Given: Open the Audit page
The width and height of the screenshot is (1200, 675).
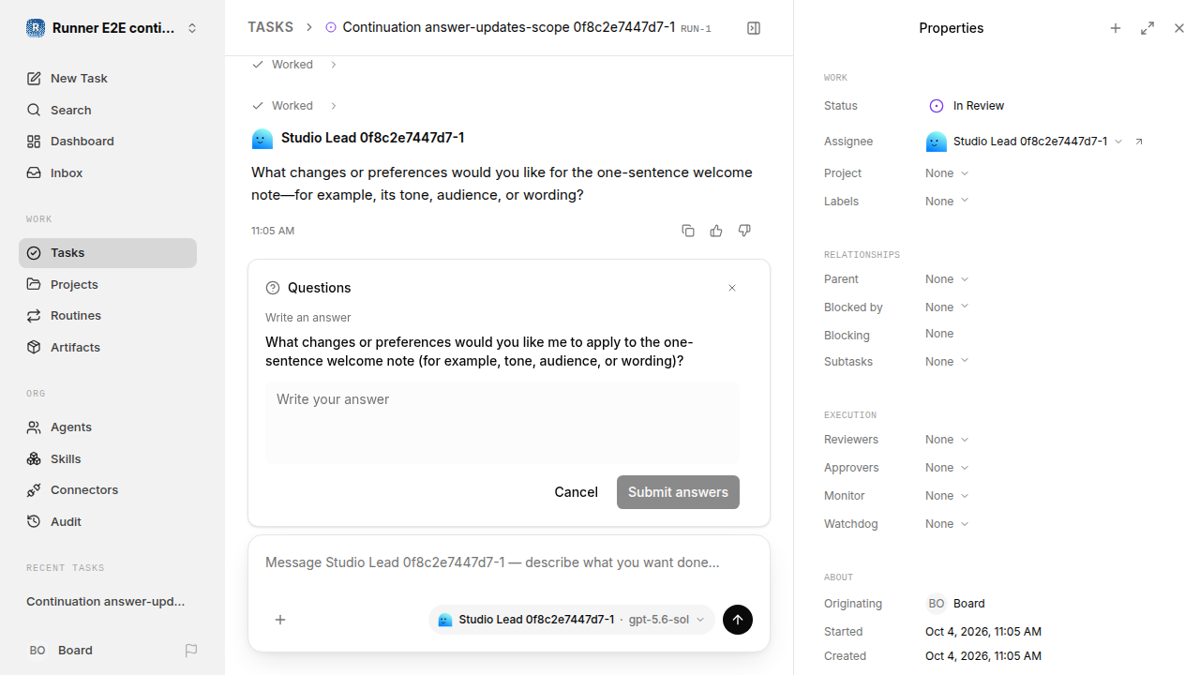Looking at the screenshot, I should point(108,522).
